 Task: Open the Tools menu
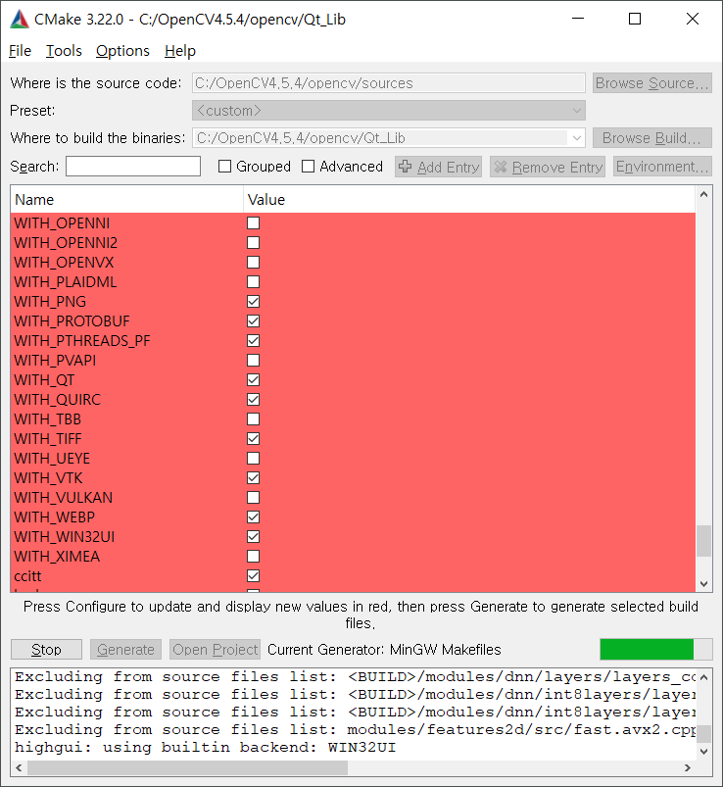point(64,51)
